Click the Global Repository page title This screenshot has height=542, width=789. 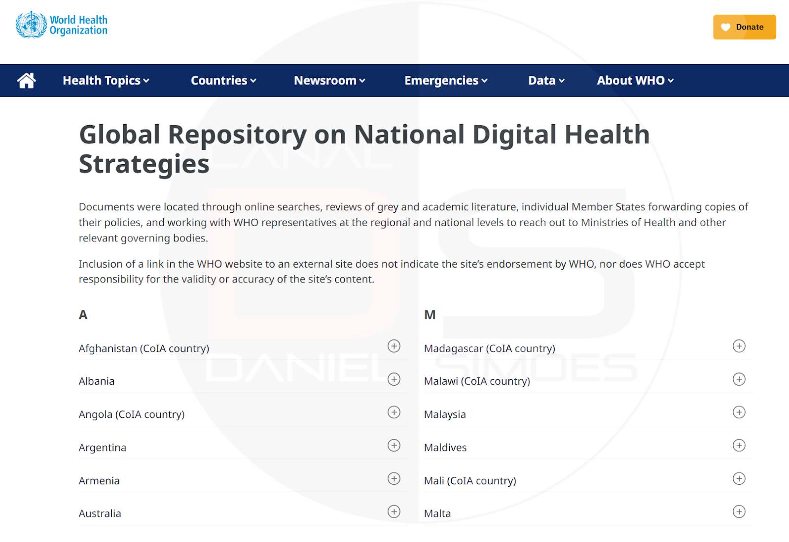click(364, 149)
